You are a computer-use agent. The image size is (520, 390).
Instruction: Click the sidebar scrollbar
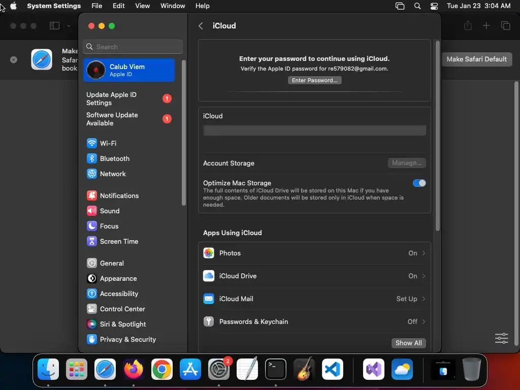184,133
